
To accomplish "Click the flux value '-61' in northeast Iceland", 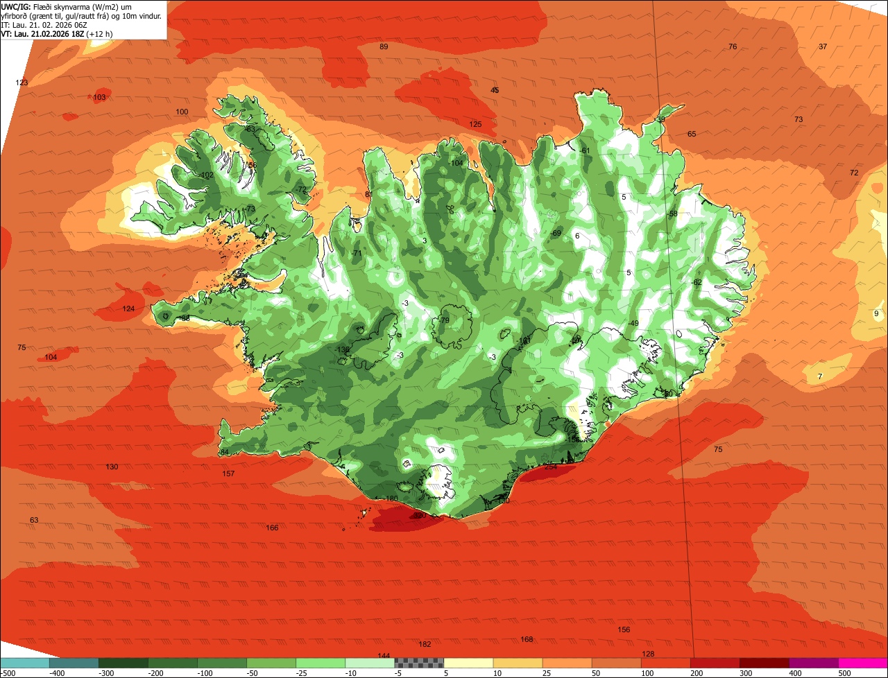I will [584, 150].
